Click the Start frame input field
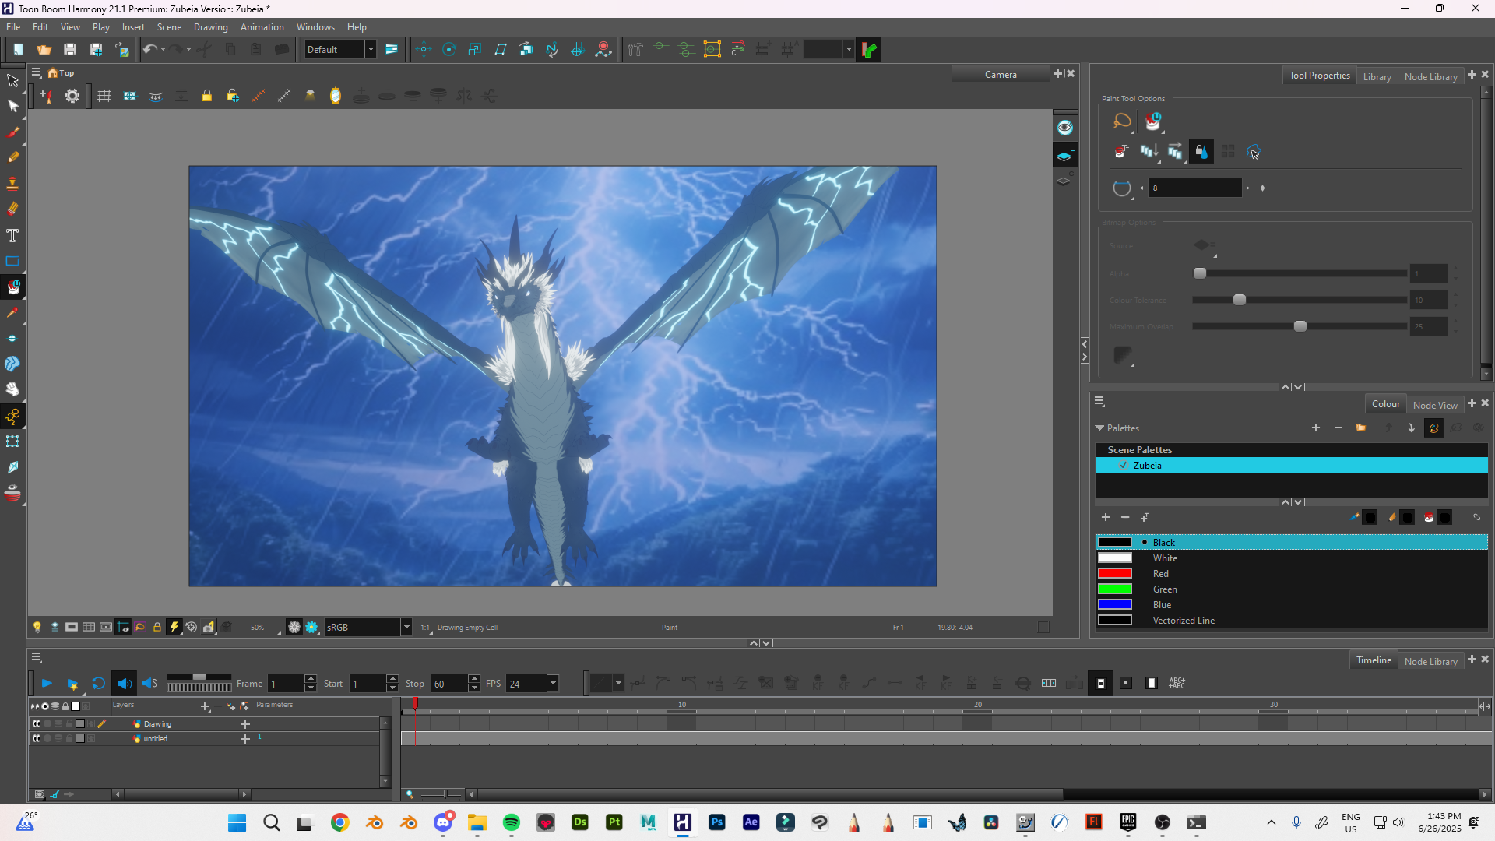The width and height of the screenshot is (1495, 841). pyautogui.click(x=367, y=683)
